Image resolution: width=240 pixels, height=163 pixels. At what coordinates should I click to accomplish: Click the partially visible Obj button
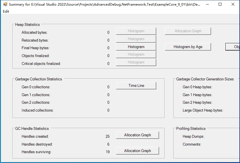233,47
